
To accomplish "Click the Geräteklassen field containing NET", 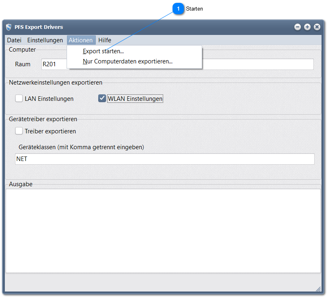I will coord(164,159).
